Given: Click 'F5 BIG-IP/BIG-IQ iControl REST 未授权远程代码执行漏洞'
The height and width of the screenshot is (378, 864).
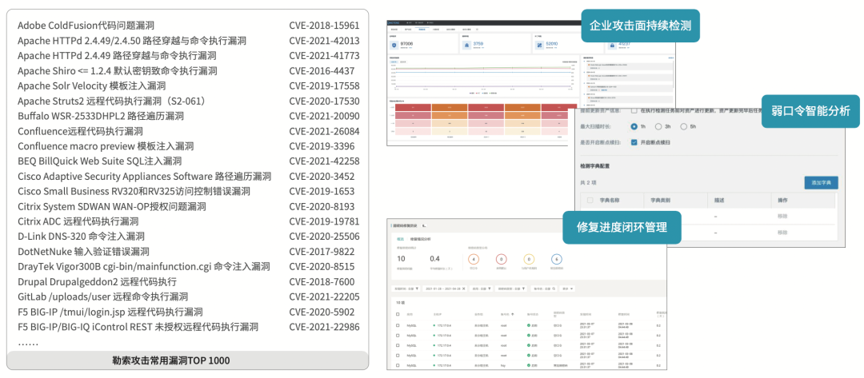Looking at the screenshot, I should tap(138, 328).
